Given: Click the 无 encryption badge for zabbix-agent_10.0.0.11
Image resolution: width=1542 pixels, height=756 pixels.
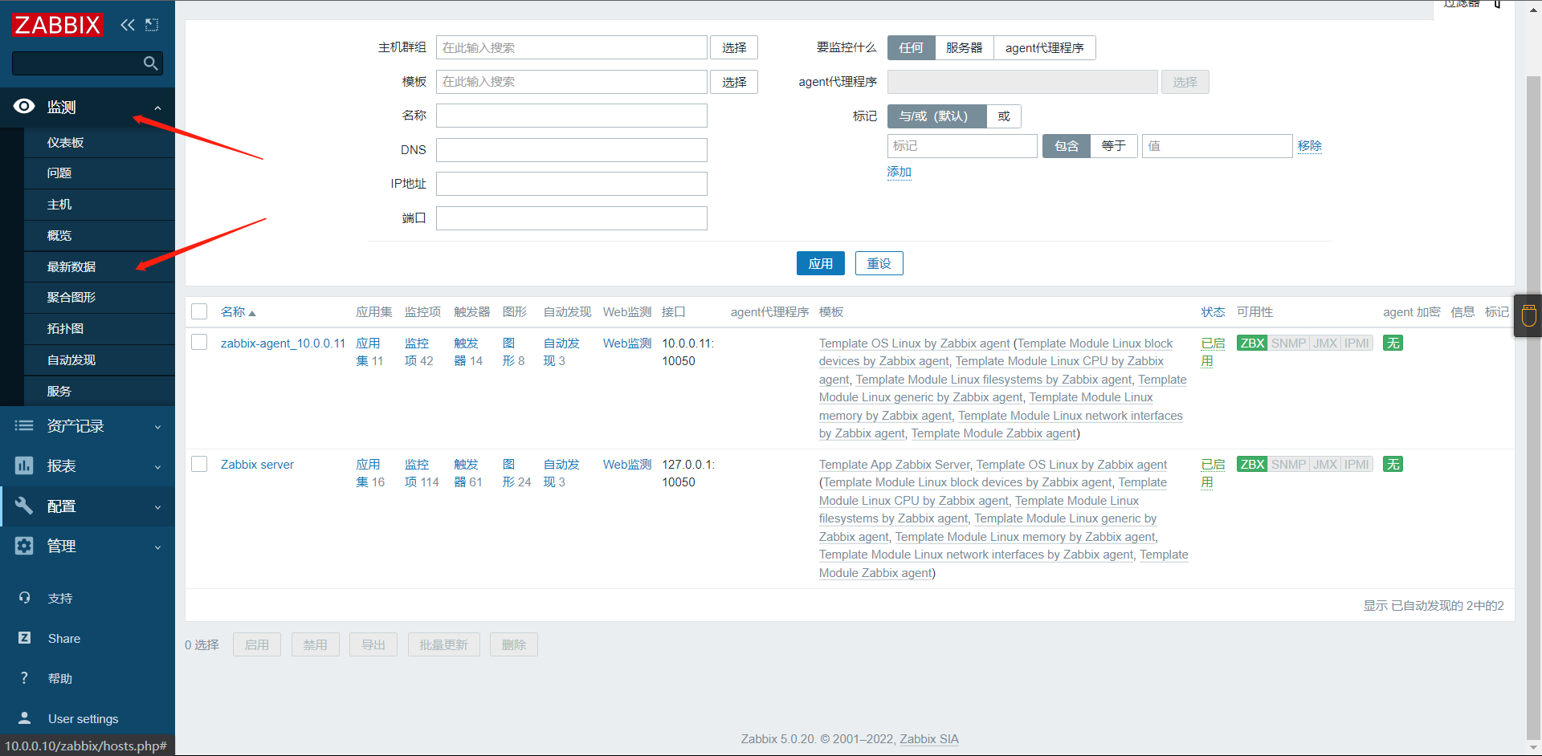Looking at the screenshot, I should tap(1393, 343).
